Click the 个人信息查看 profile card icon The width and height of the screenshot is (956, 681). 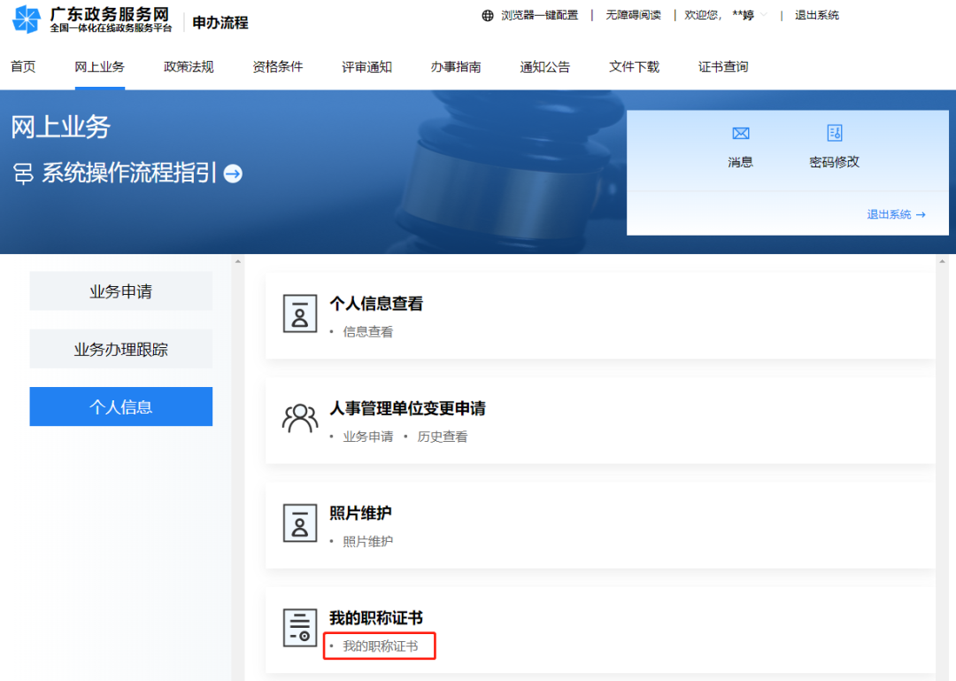300,312
